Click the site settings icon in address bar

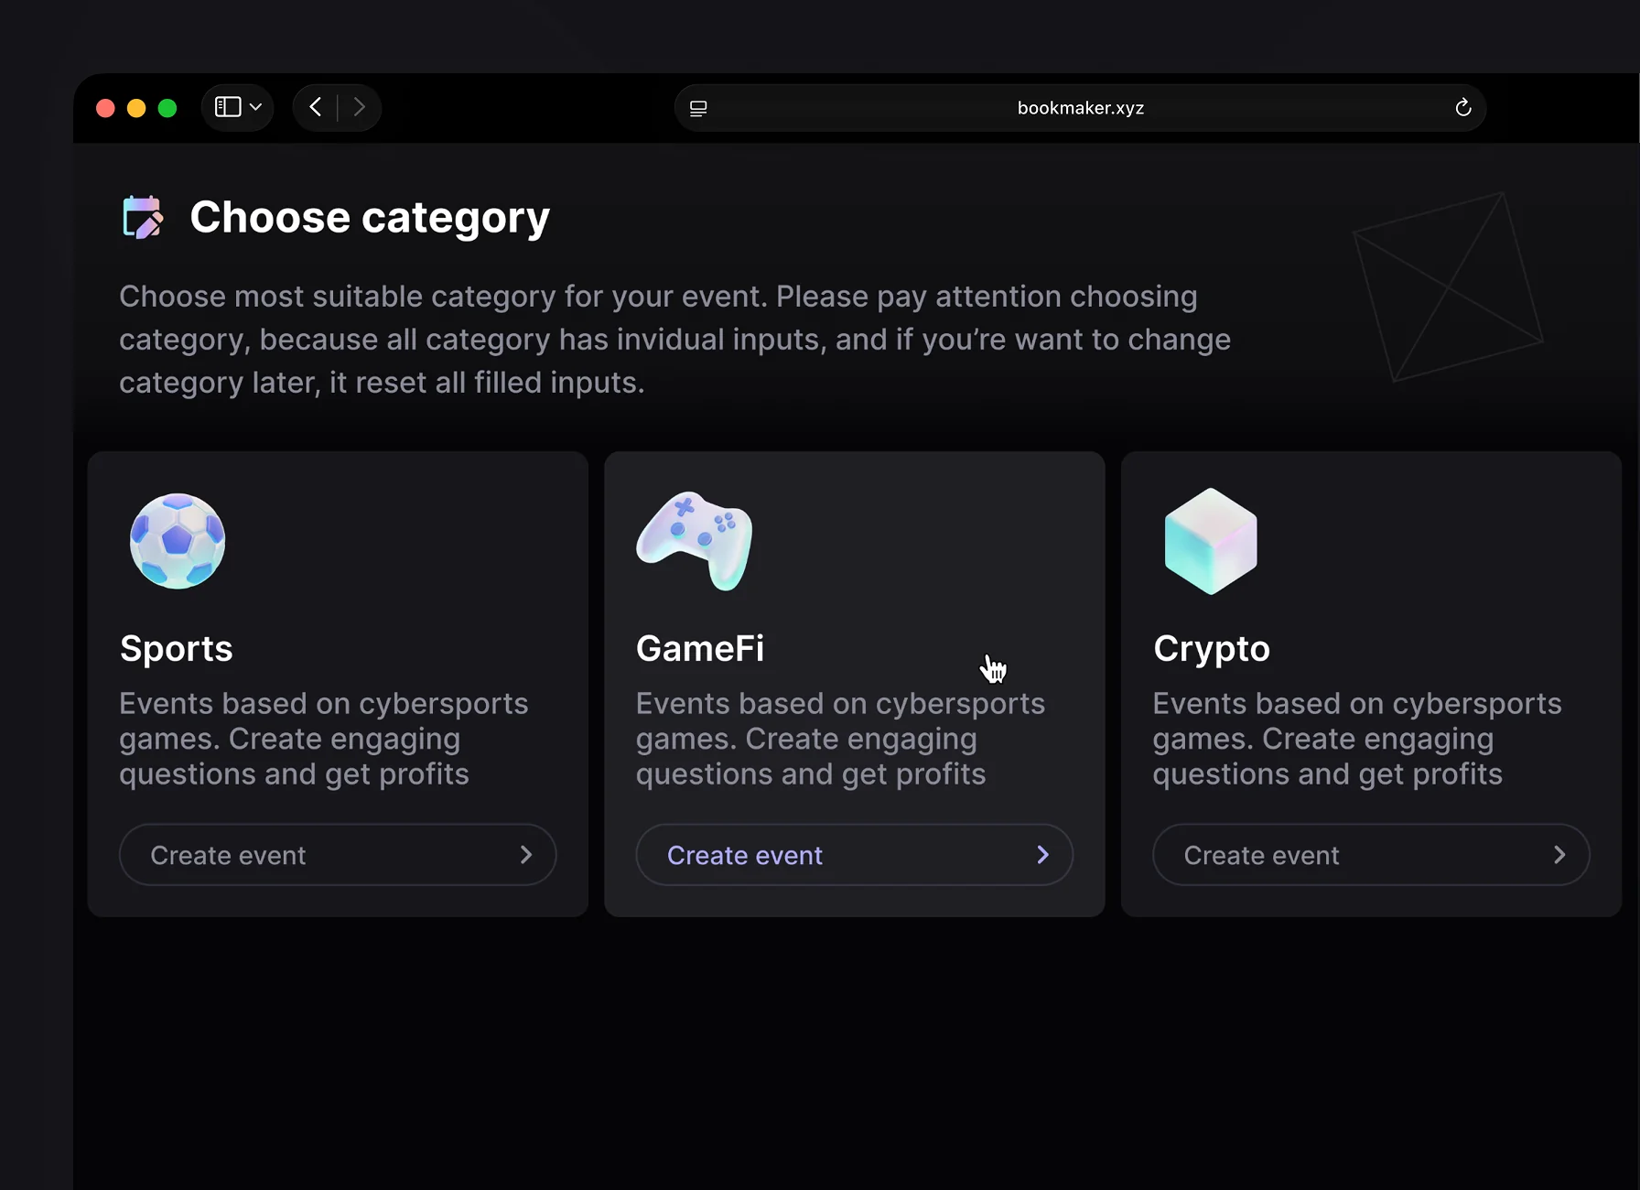698,108
